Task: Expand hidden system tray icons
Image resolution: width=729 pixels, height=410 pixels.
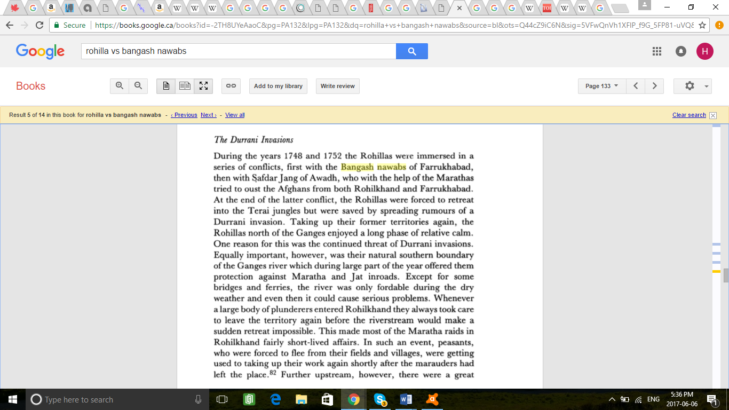Action: coord(612,399)
